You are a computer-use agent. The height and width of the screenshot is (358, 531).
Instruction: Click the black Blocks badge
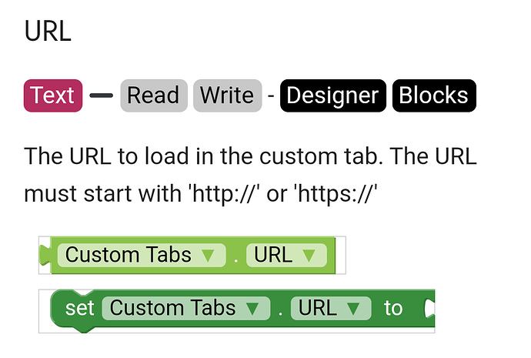point(435,95)
